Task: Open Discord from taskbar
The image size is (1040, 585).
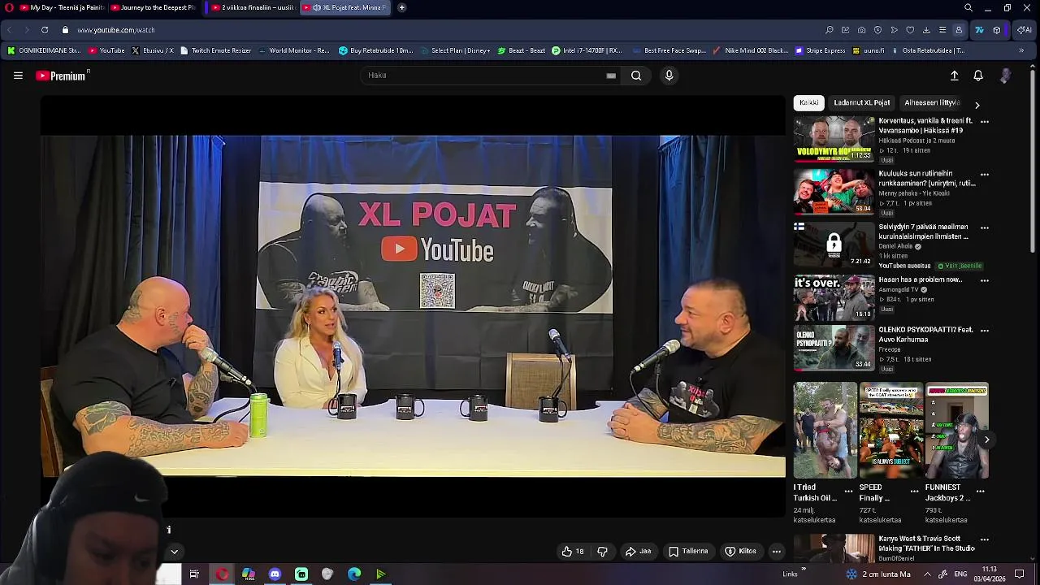Action: 275,574
